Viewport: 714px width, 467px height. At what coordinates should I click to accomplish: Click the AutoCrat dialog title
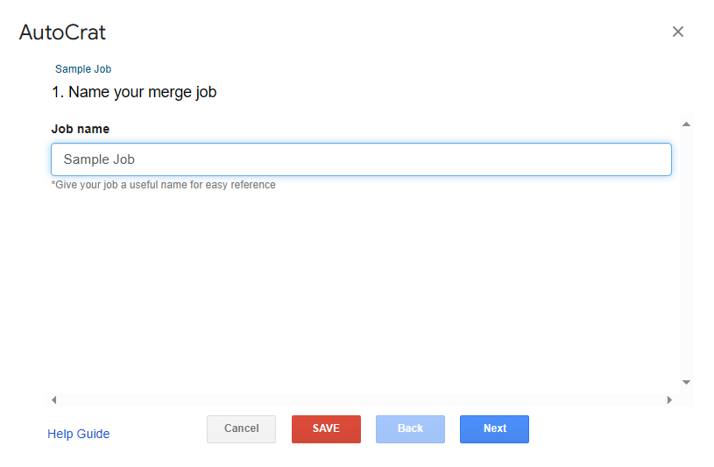coord(62,33)
